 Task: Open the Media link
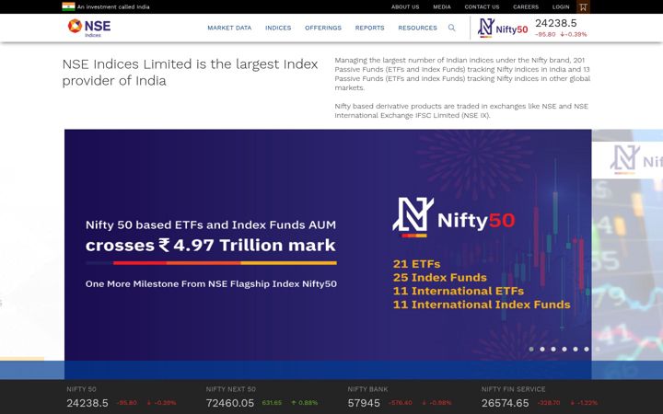(x=442, y=6)
